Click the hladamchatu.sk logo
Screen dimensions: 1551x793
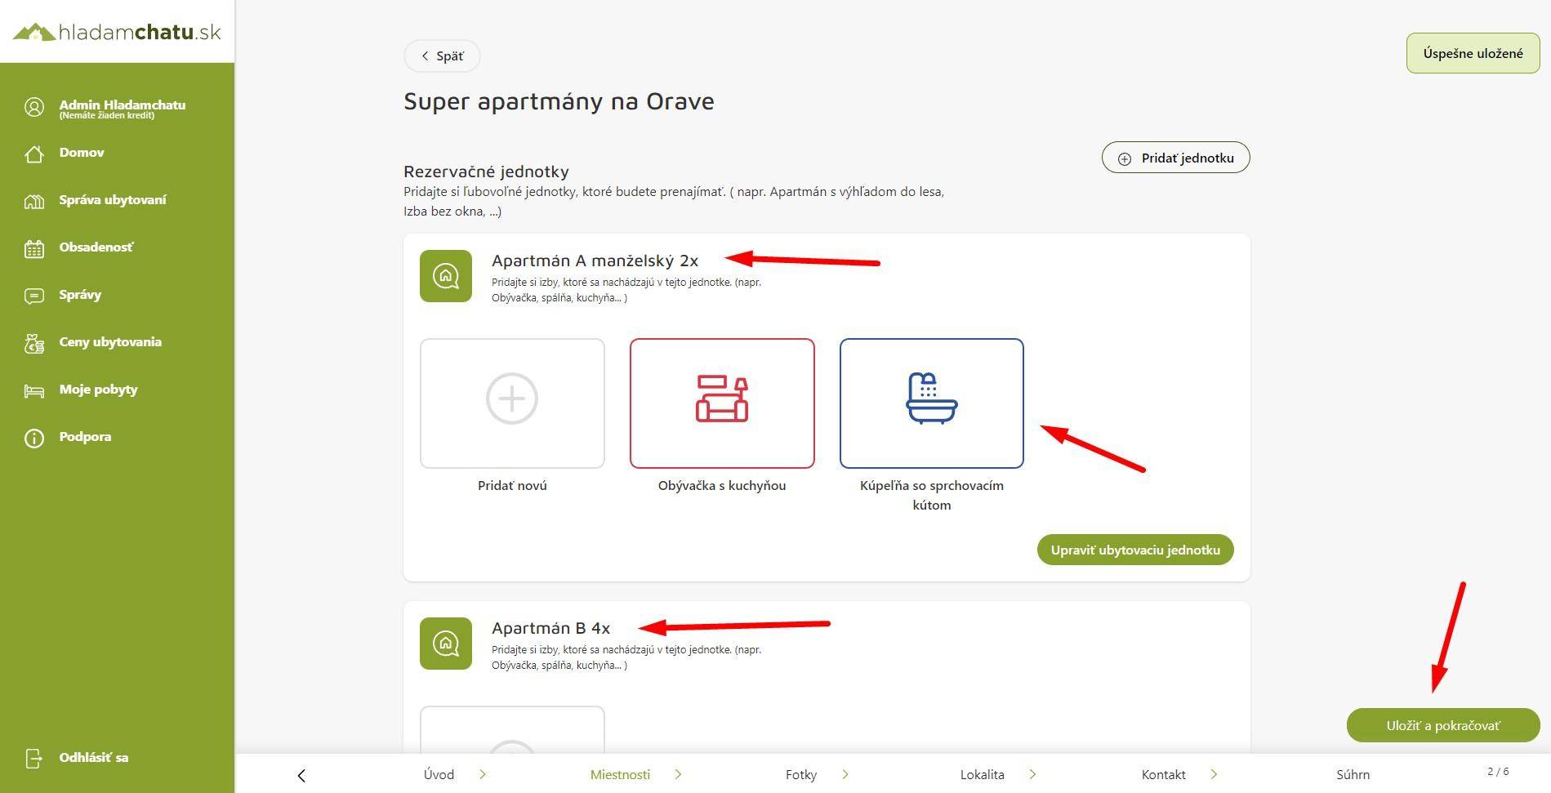117,32
